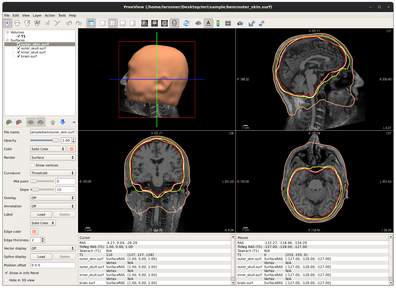Click the Slope slider

point(42,190)
